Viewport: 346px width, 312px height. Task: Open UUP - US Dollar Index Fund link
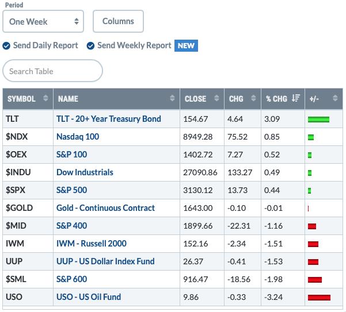tap(105, 261)
